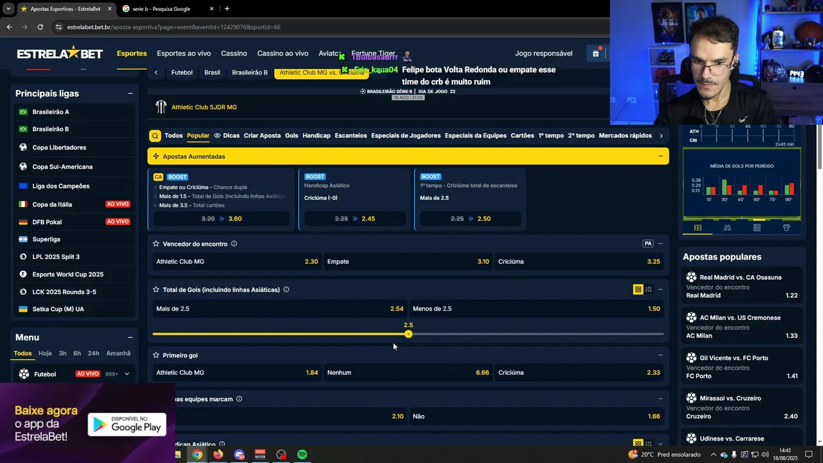The width and height of the screenshot is (823, 463).
Task: Switch to the Escanteios tab
Action: 350,136
